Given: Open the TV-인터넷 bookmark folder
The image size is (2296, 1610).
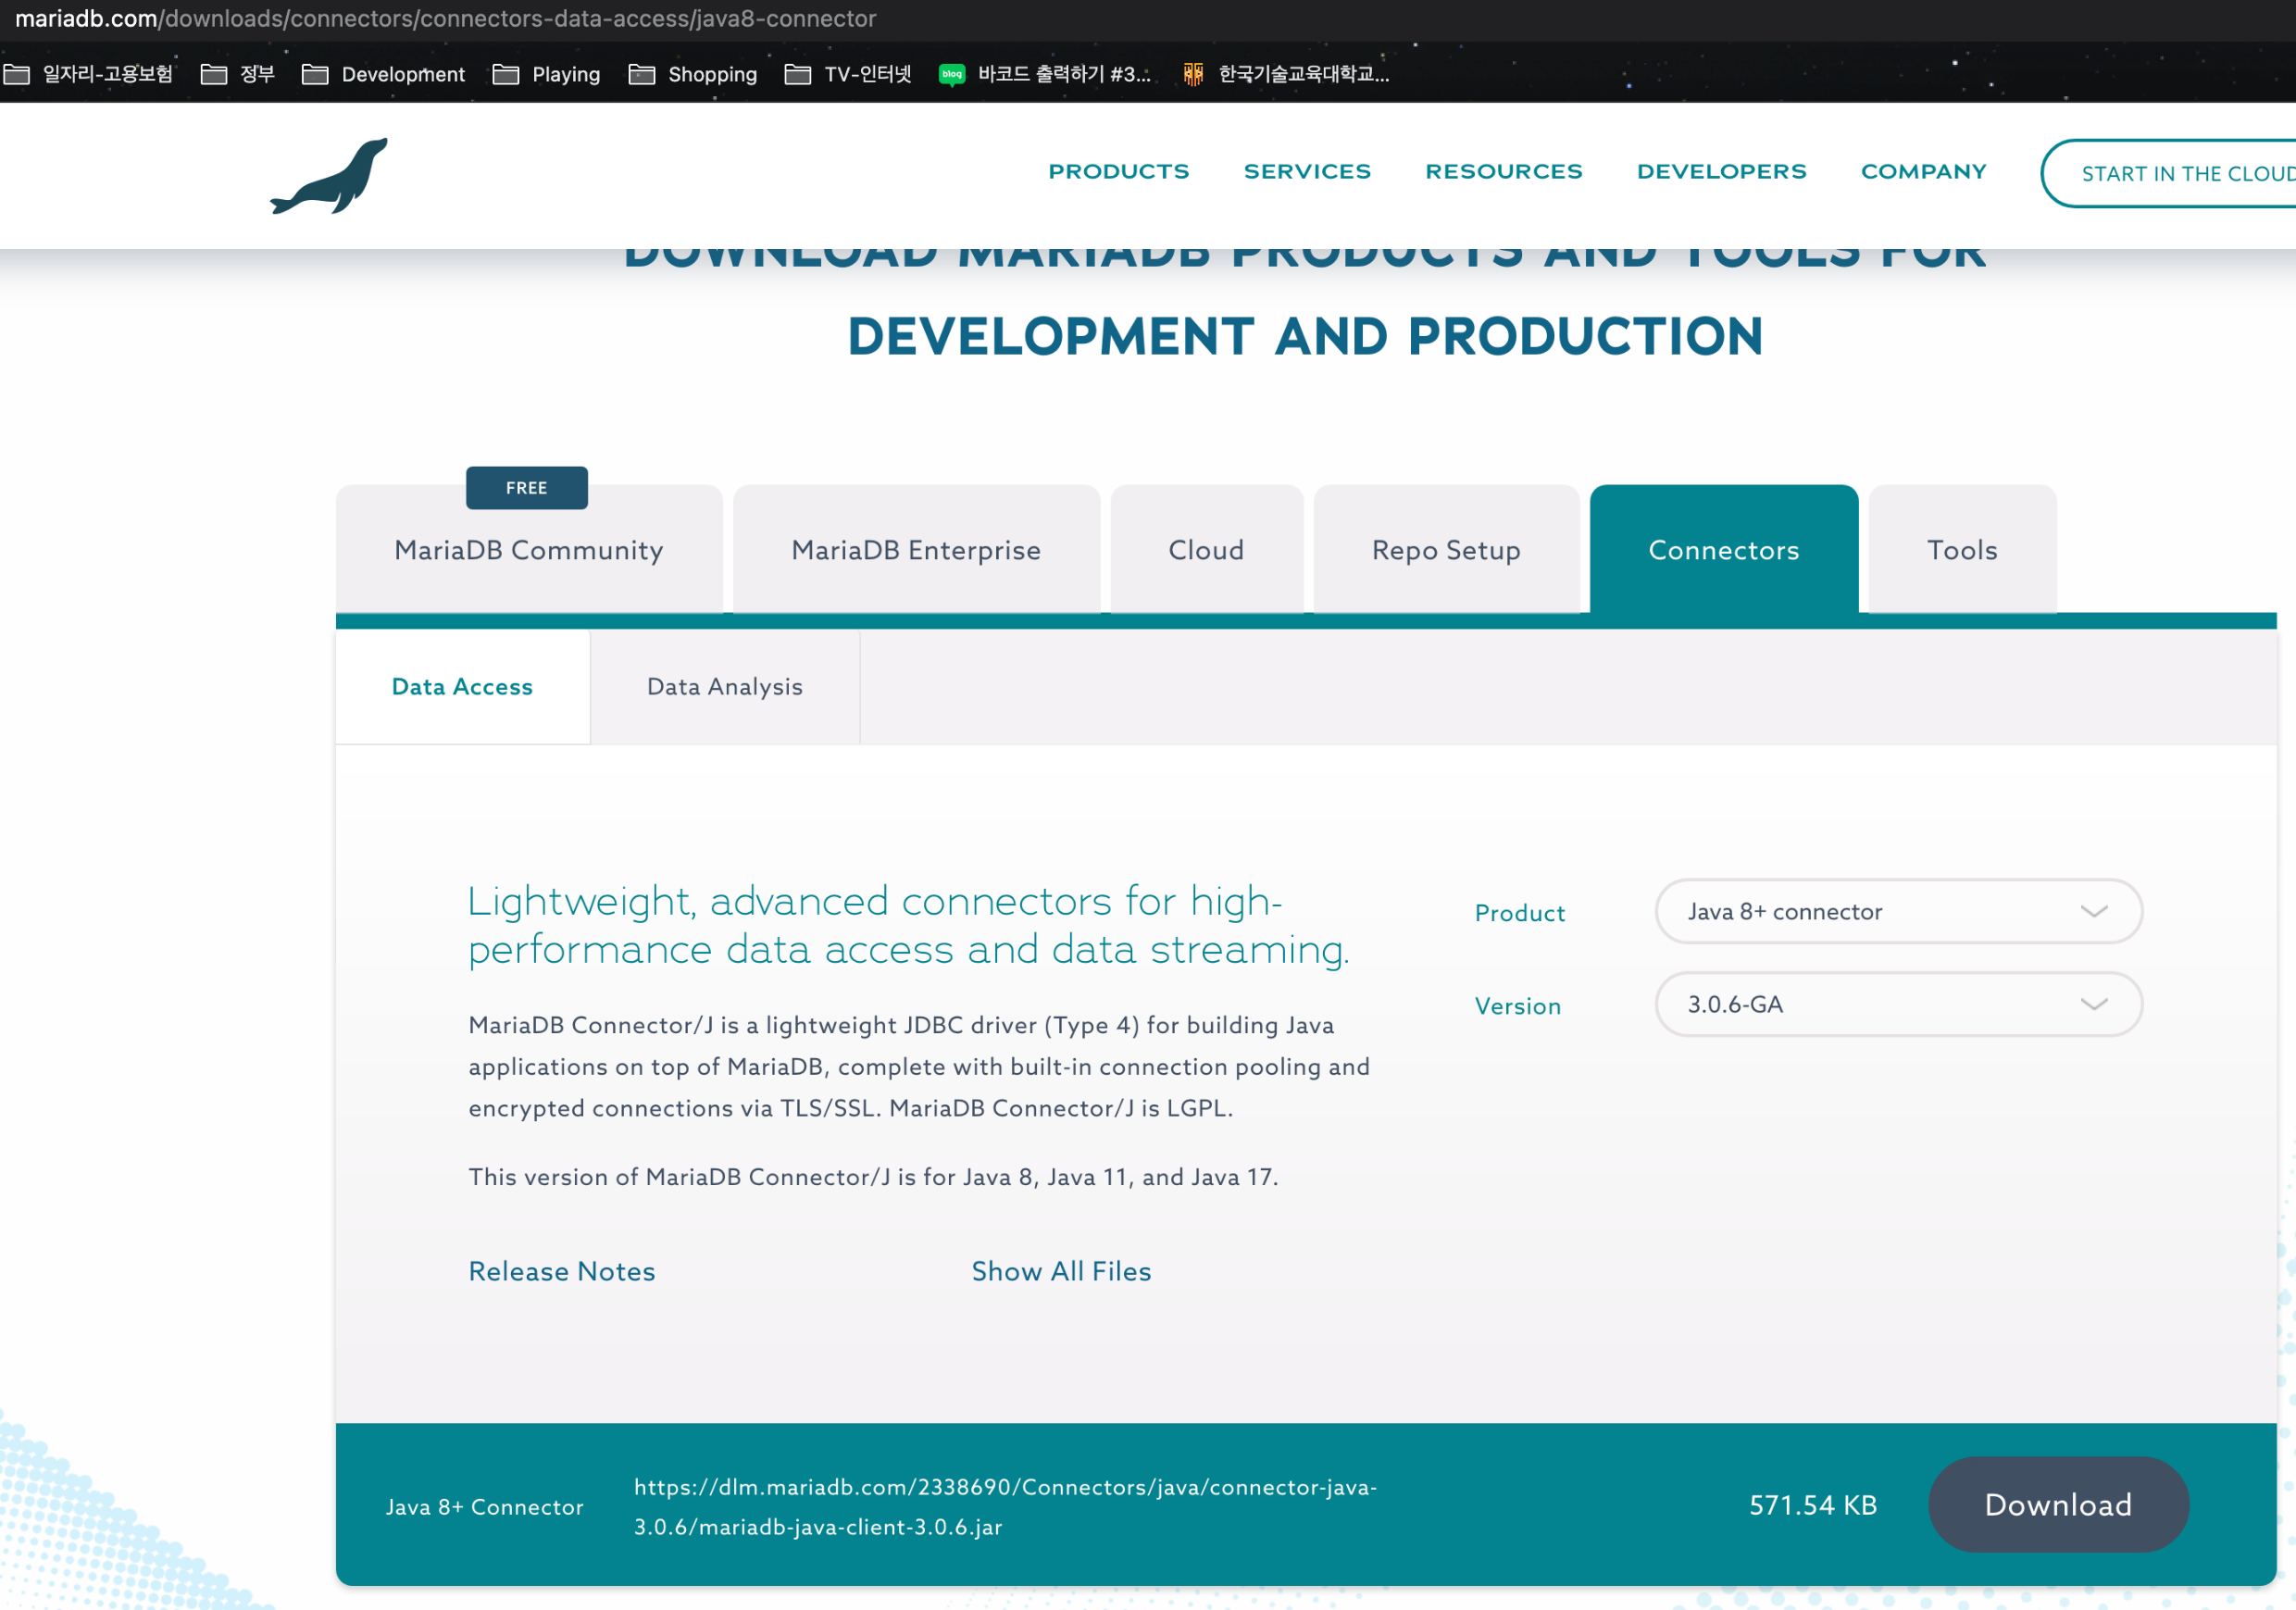Looking at the screenshot, I should (x=848, y=74).
